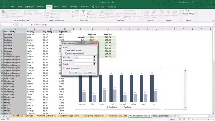The image size is (215, 121).
Task: Collapse dialog for Criteria range selection
Action: tap(95, 61)
